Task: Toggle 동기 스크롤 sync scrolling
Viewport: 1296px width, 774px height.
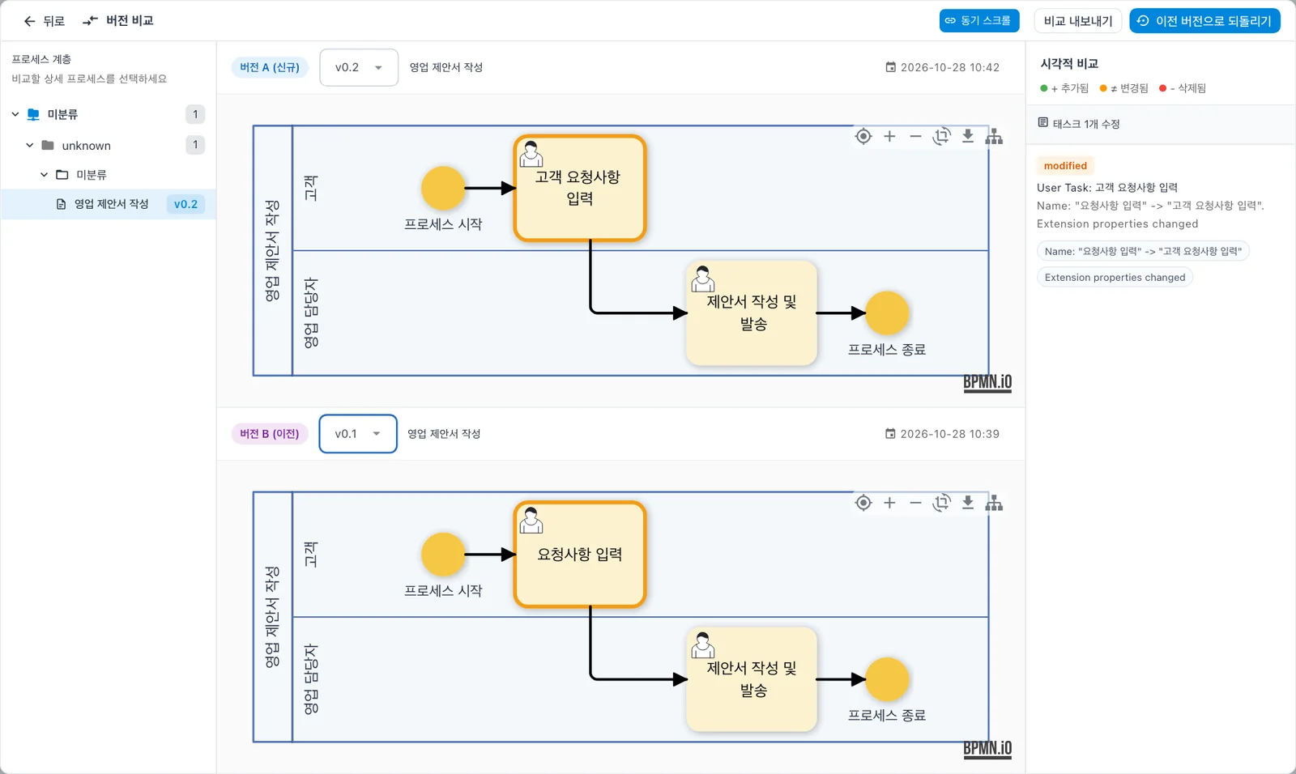Action: 978,20
